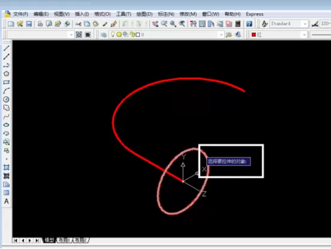Save the current drawing
The height and width of the screenshot is (249, 331).
point(29,24)
